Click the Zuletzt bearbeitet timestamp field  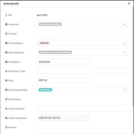point(64,118)
